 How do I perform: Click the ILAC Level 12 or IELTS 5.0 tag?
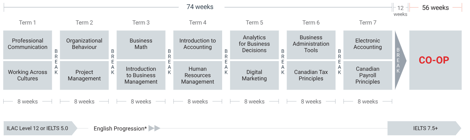[x=40, y=128]
